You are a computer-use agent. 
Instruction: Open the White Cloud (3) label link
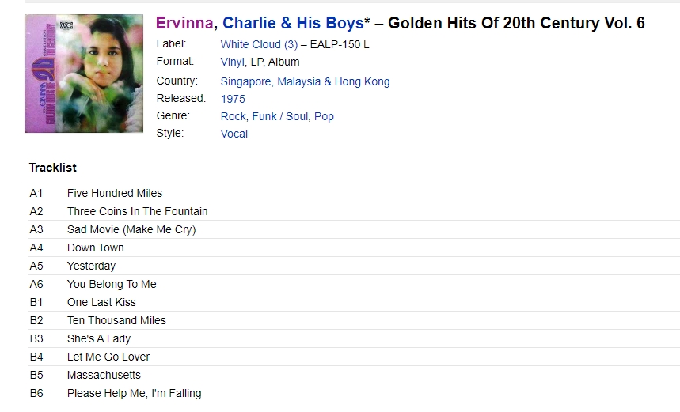click(x=259, y=44)
